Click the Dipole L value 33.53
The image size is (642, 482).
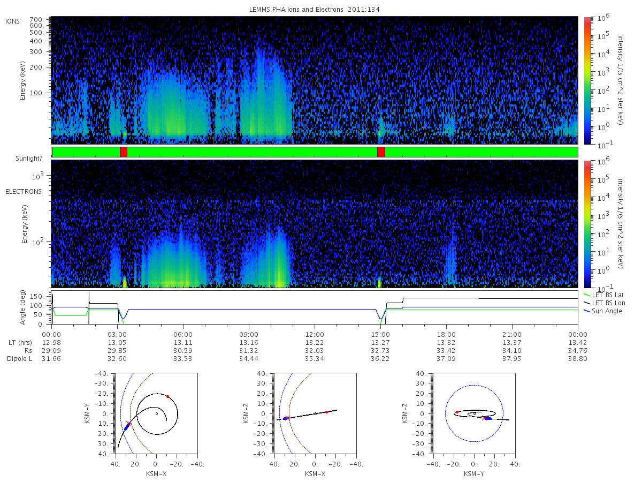point(183,359)
